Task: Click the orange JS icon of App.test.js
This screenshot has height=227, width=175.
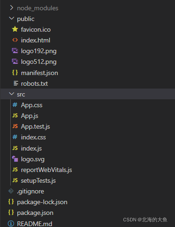Action: pos(15,126)
